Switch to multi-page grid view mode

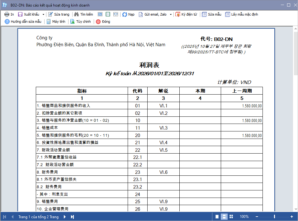coord(231,217)
